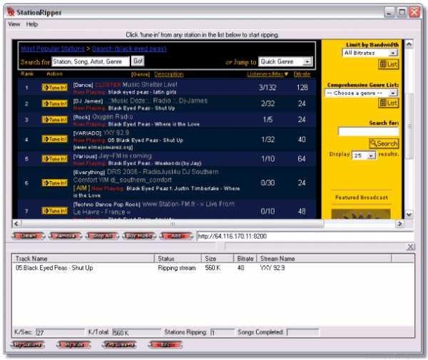Click the browser pane vertical scroll down arrow
The height and width of the screenshot is (360, 428).
(x=409, y=215)
